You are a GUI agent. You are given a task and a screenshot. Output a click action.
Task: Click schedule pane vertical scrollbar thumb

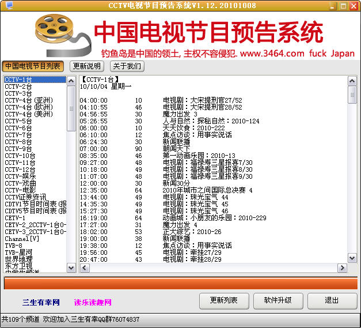pos(352,95)
